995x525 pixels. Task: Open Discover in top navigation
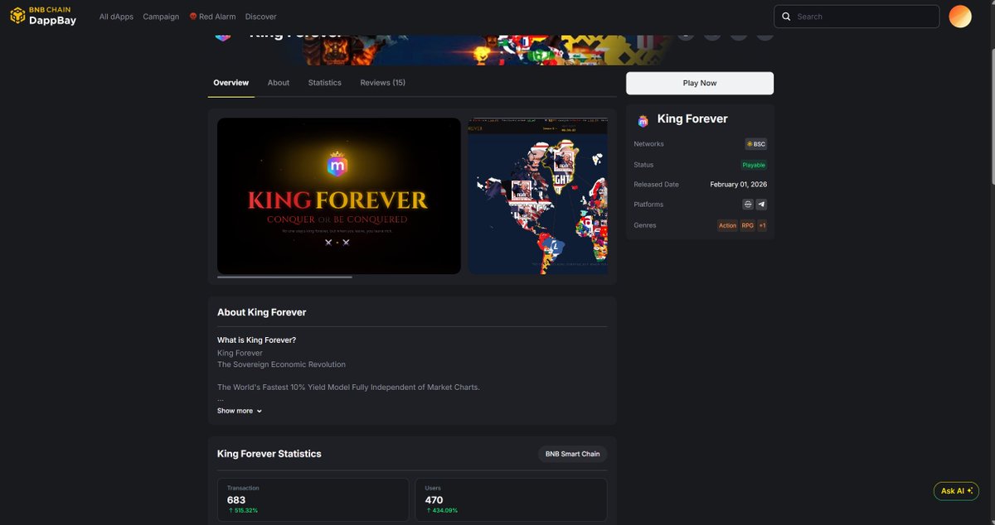261,17
